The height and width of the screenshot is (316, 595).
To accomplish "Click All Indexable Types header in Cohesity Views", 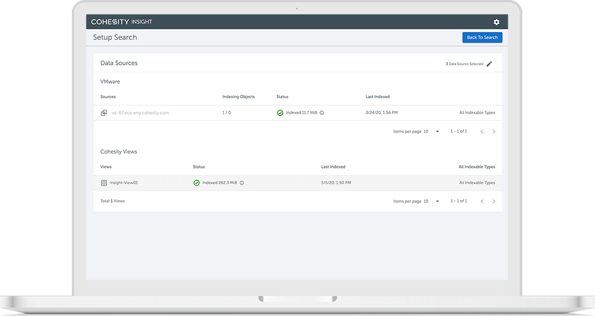I will tap(477, 167).
